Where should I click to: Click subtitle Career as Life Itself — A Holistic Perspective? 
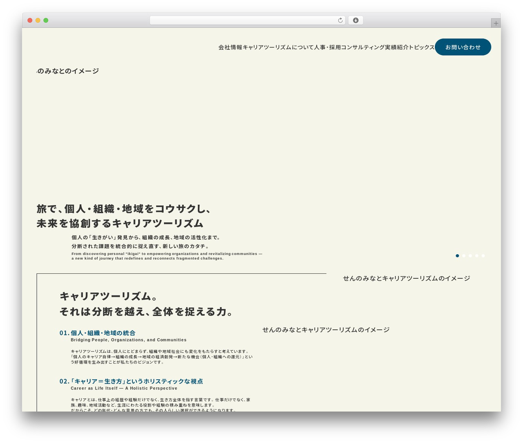124,388
